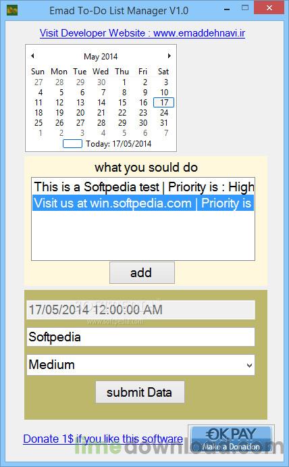
Task: Open the Visit Developer Website link
Action: 142,32
